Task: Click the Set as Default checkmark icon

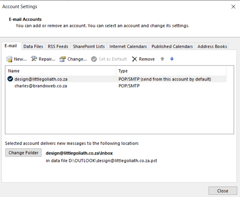Action: tap(94, 59)
